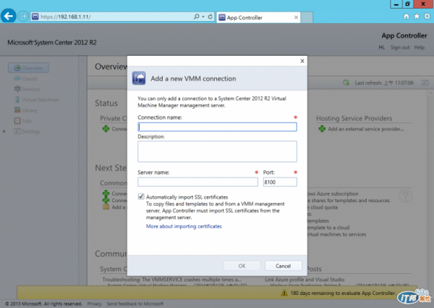Open a new blank browser tab
Screen dimensions: 434x308
click(307, 17)
